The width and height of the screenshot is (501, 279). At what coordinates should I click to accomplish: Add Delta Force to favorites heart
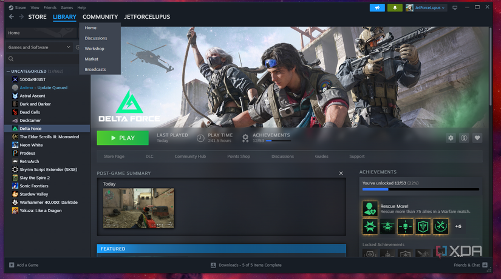(x=477, y=138)
